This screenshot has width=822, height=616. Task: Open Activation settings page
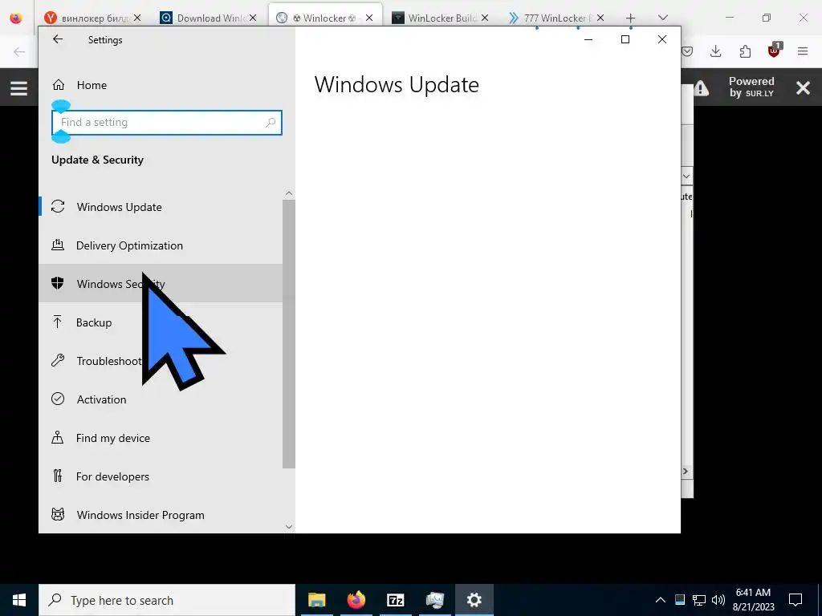click(x=161, y=399)
